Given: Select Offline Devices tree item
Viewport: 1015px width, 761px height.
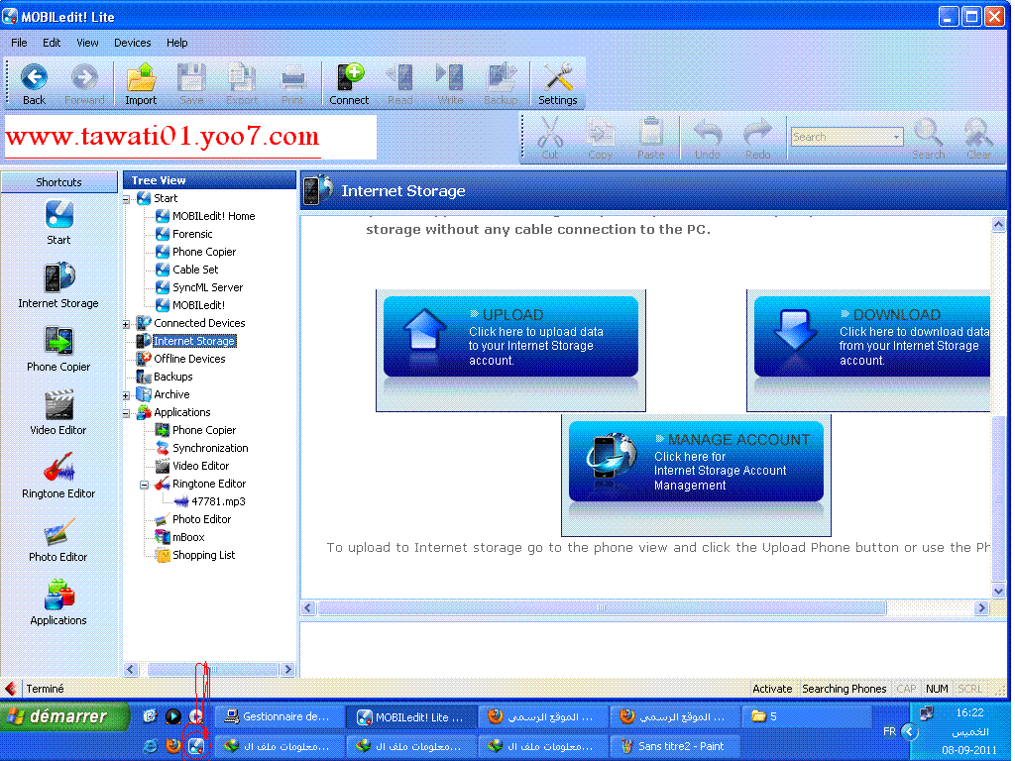Looking at the screenshot, I should tap(189, 359).
